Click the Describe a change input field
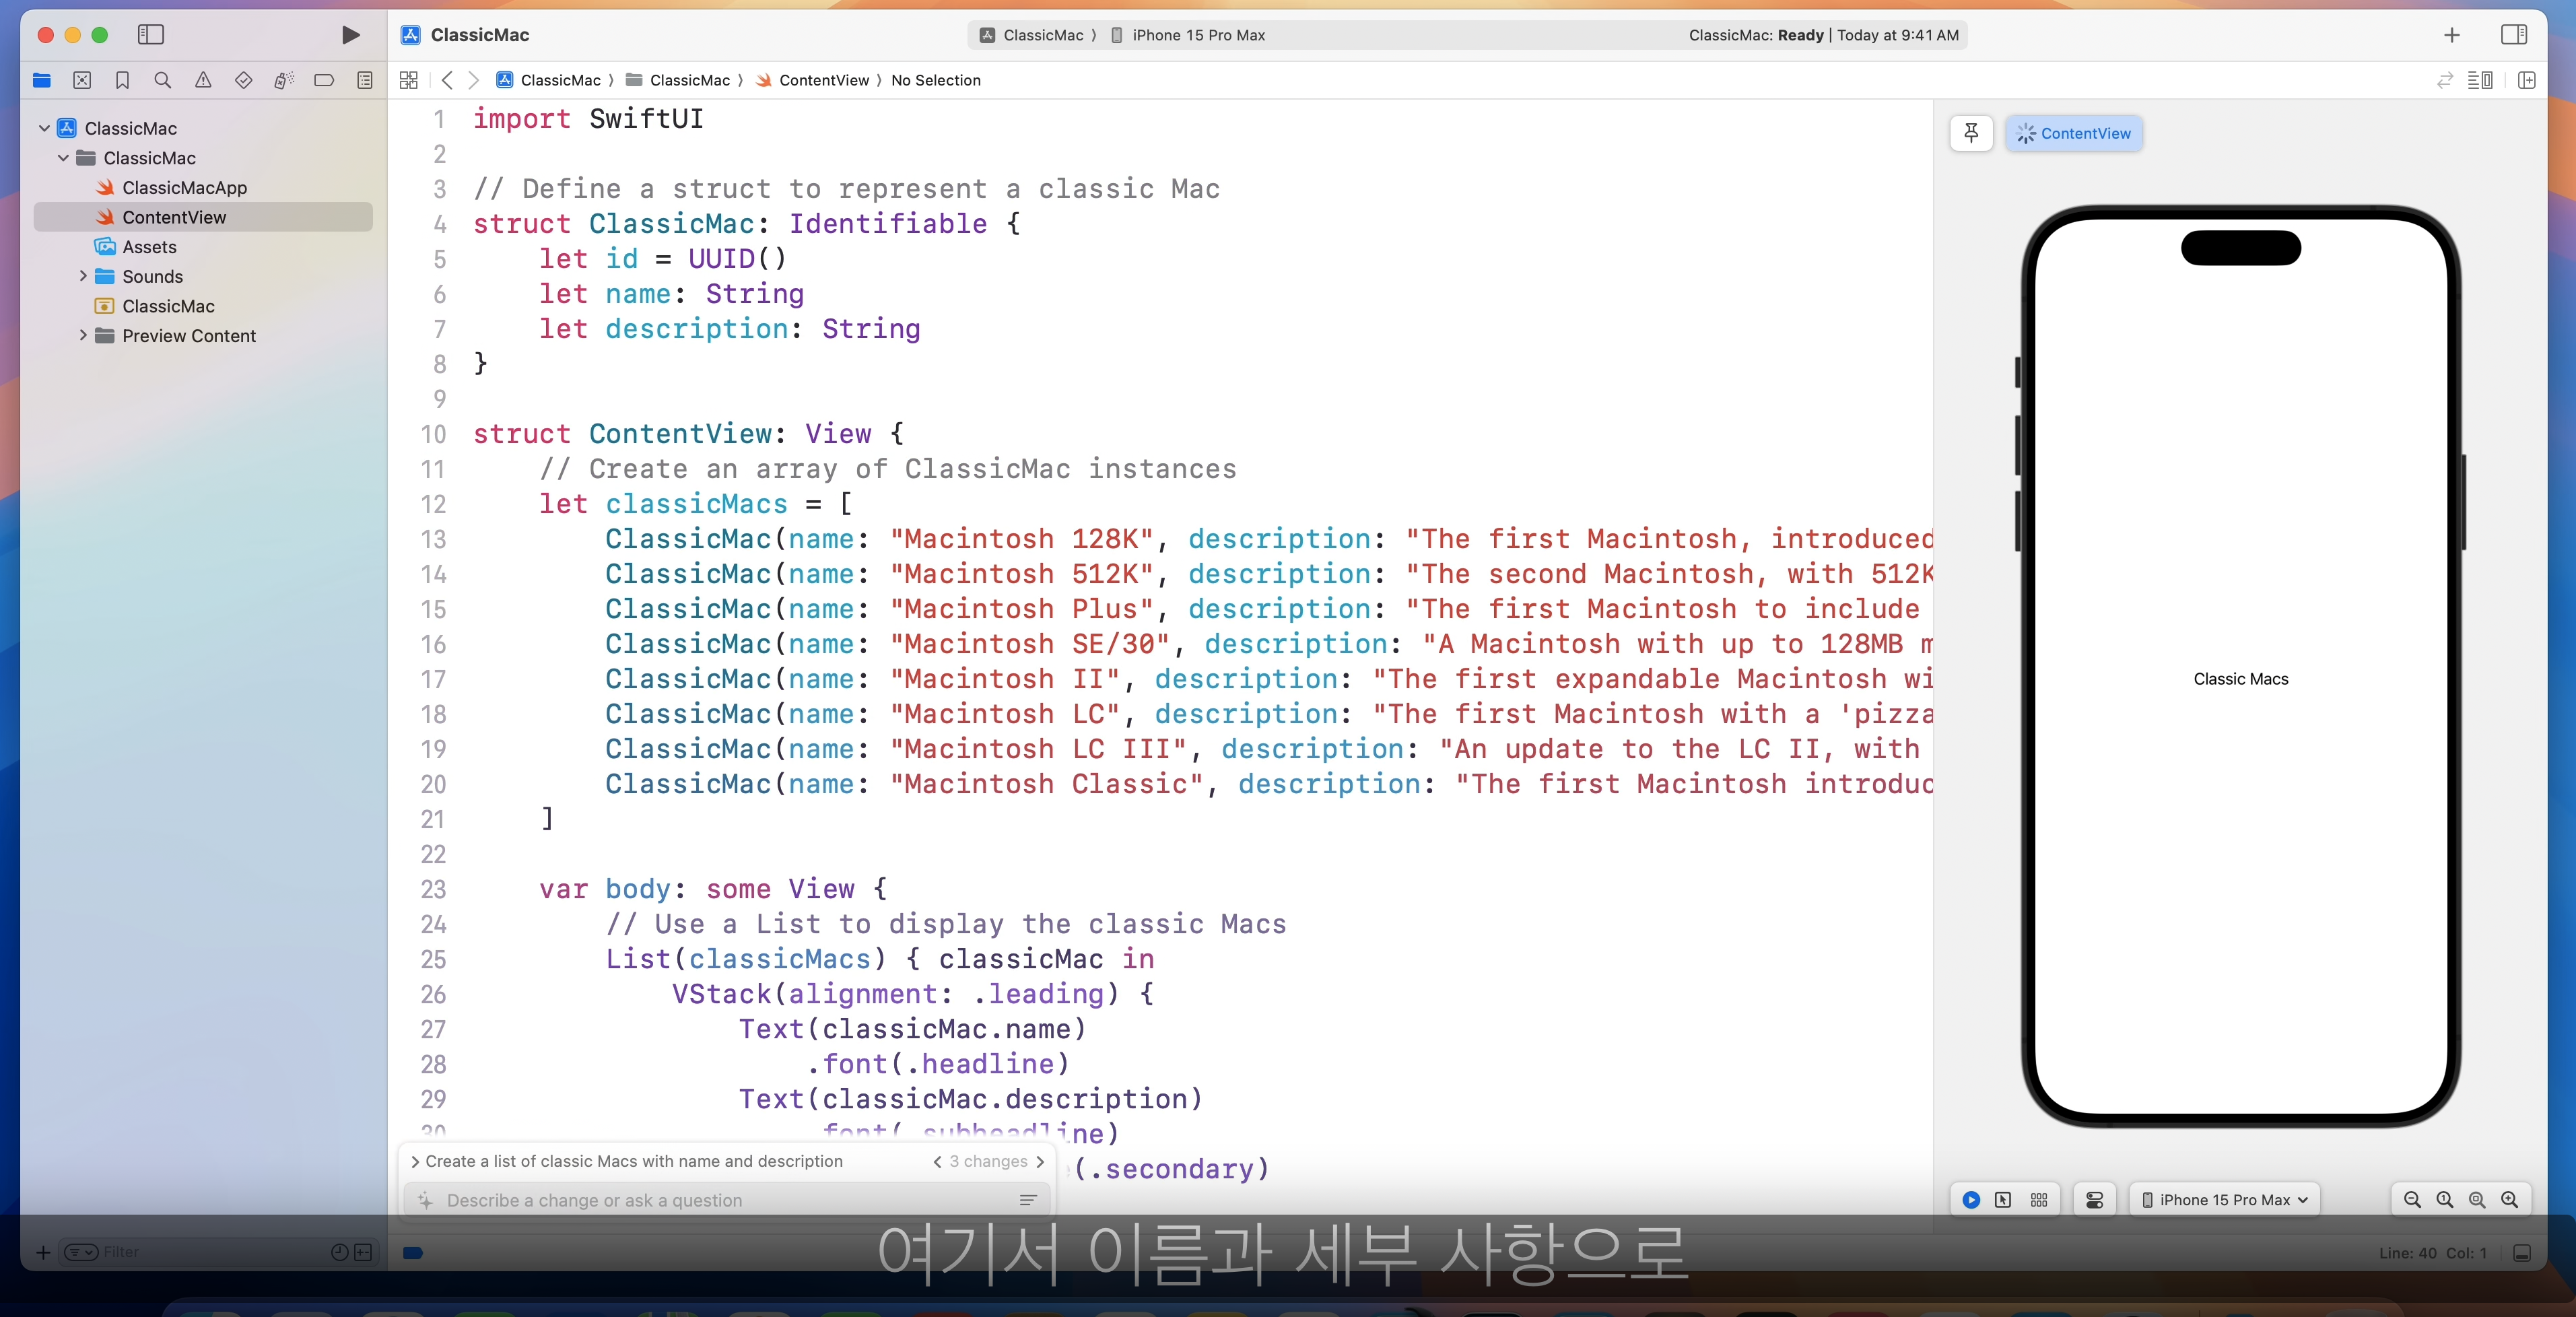Viewport: 2576px width, 1317px height. click(727, 1200)
